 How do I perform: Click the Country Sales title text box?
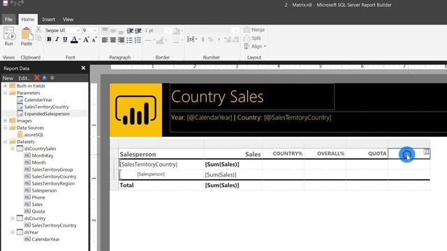point(252,97)
